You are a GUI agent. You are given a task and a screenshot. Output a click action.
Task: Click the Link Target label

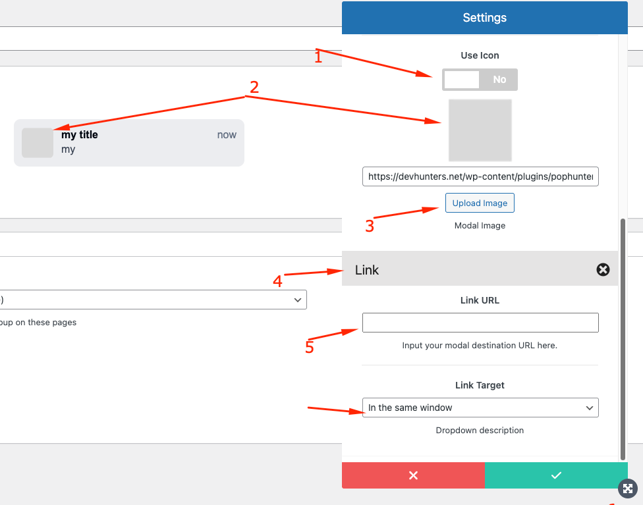[x=480, y=385]
